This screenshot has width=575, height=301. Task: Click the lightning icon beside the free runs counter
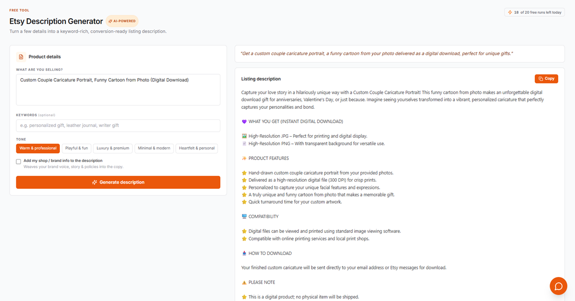click(x=510, y=12)
